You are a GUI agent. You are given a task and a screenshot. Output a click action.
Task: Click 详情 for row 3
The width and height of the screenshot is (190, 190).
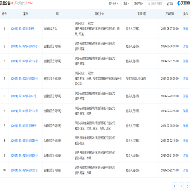pyautogui.click(x=185, y=61)
